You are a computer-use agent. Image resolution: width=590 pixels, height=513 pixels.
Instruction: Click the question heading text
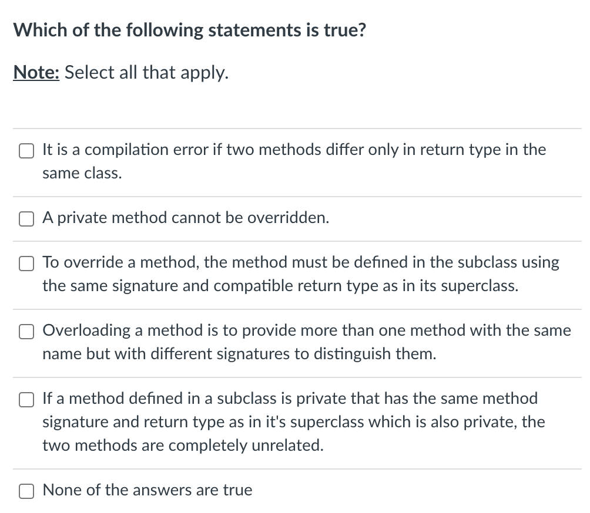click(190, 30)
